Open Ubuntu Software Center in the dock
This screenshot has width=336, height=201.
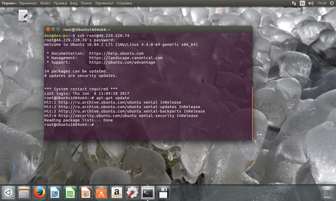pos(101,193)
